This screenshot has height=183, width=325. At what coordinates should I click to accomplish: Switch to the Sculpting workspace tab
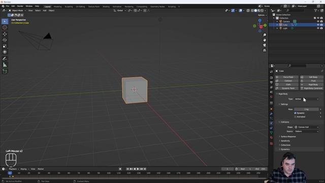click(x=69, y=7)
